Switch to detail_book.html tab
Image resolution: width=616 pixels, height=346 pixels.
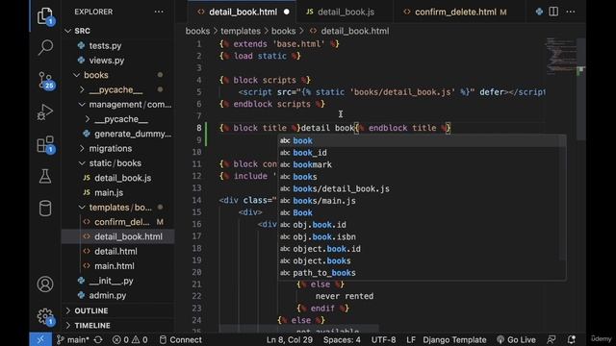tap(243, 12)
